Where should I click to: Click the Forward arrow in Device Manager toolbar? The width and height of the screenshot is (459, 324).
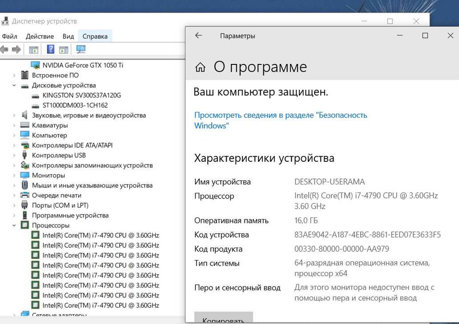(x=16, y=50)
